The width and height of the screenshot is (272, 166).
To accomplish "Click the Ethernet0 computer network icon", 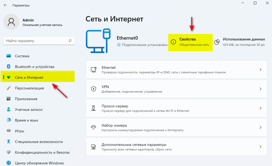I will pyautogui.click(x=98, y=41).
